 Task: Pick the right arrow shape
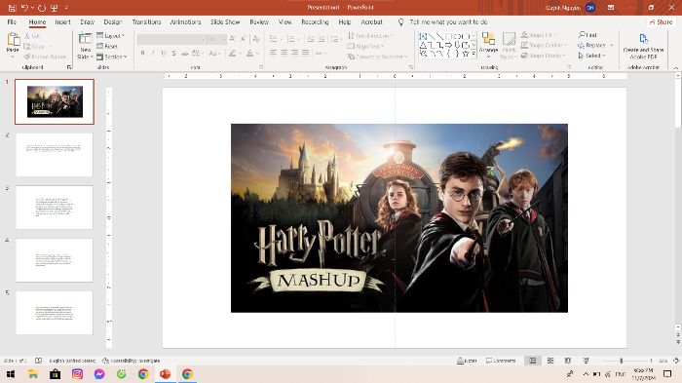click(448, 45)
